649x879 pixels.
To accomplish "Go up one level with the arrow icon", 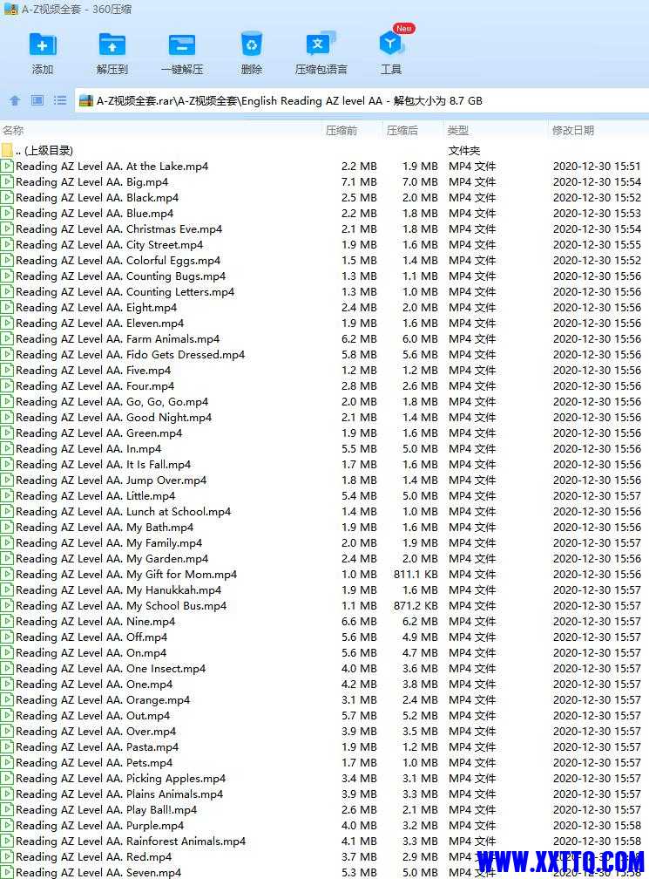I will (x=15, y=100).
